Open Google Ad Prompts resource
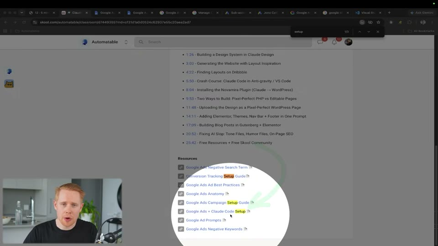The height and width of the screenshot is (246, 438). (203, 220)
